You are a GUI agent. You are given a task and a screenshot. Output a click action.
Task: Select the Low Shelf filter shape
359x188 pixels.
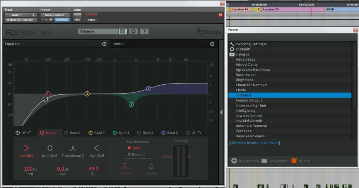26,151
